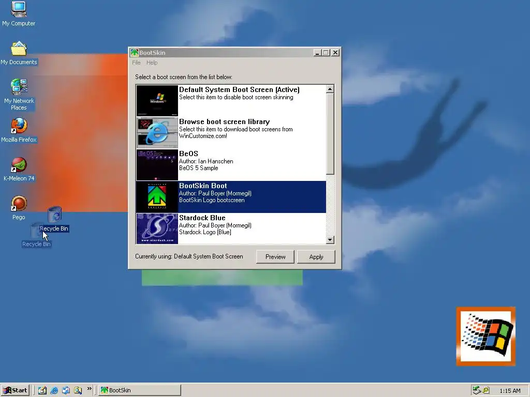This screenshot has width=530, height=397.
Task: Open the Start menu
Action: coord(15,390)
